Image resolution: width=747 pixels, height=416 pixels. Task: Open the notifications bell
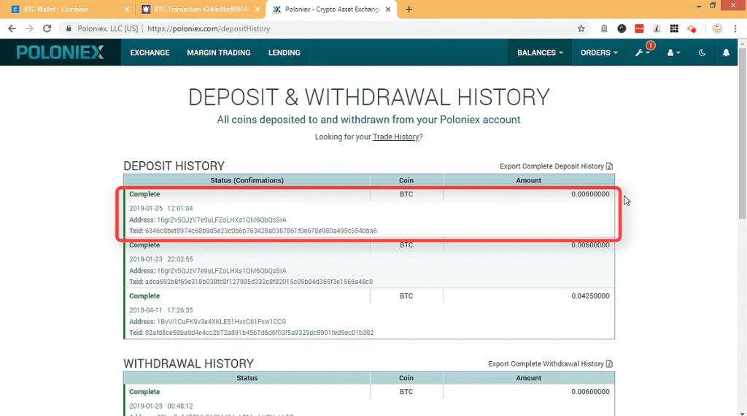[726, 53]
